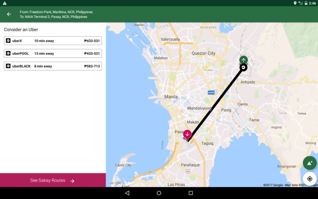Click the 'Quezon City' map label
The image size is (318, 199).
pos(204,53)
